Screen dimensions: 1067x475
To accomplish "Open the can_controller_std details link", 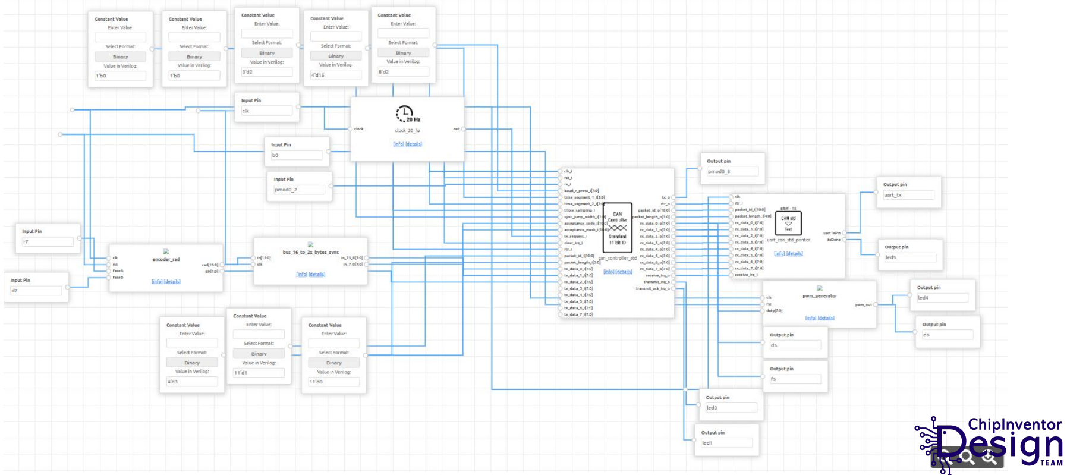I will (624, 272).
